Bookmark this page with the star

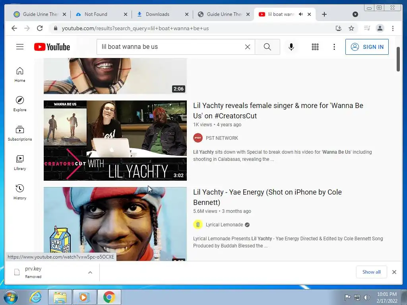point(351,28)
